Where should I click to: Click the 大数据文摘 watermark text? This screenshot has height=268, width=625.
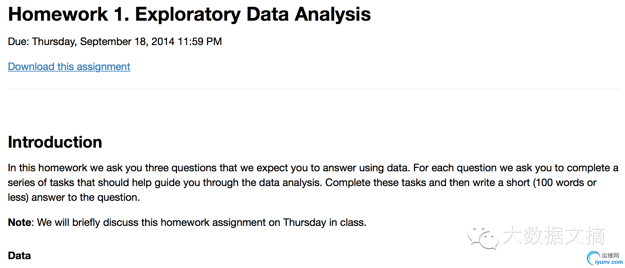[554, 236]
